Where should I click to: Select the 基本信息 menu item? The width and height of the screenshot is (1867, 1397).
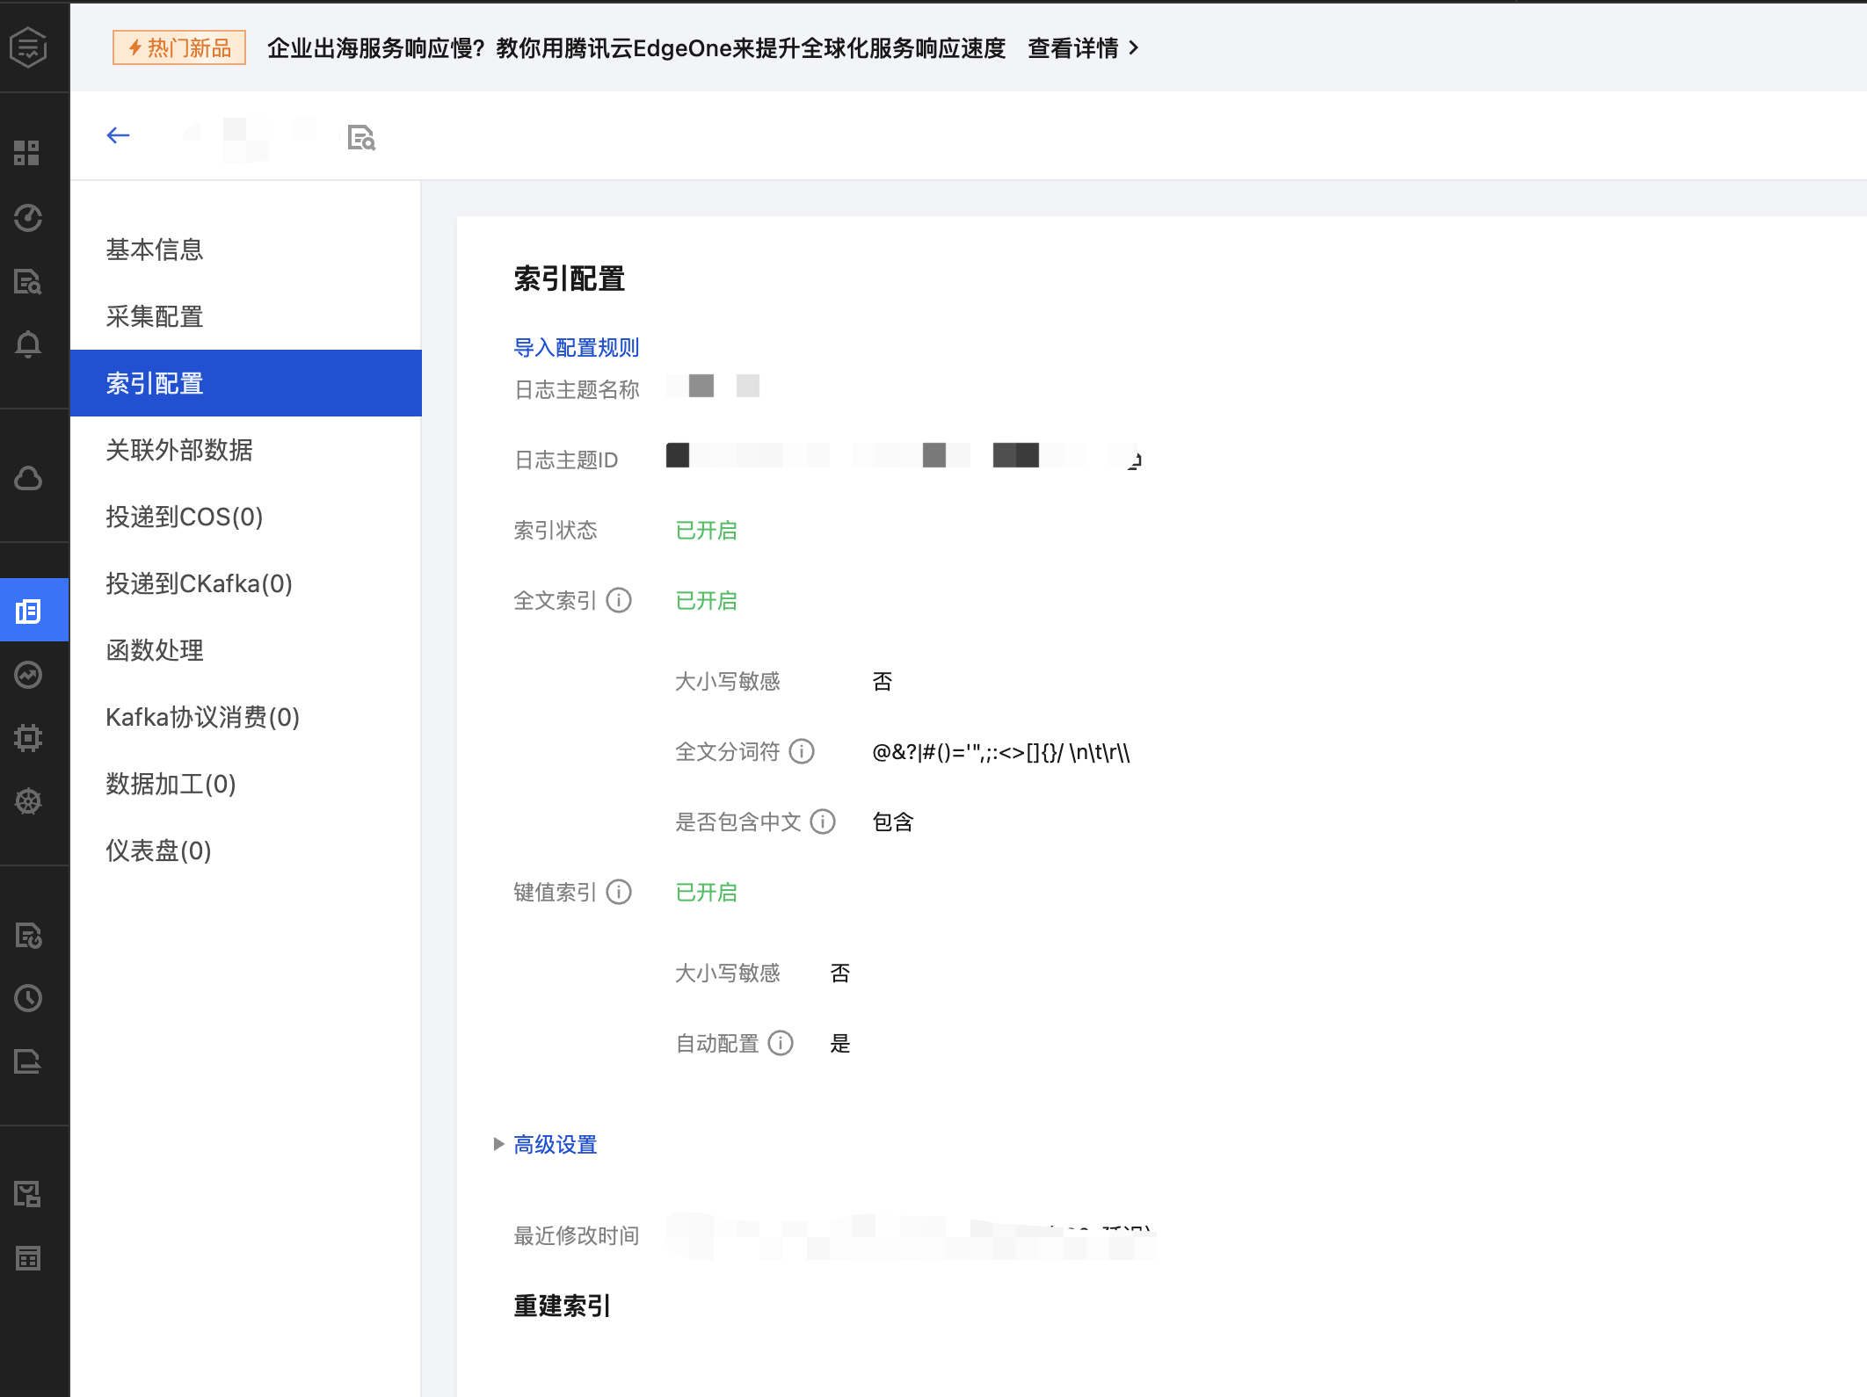[x=155, y=250]
